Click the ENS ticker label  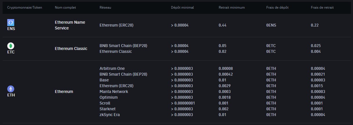pos(11,29)
